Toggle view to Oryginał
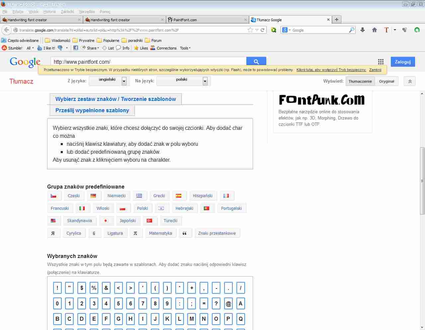425x330 pixels. point(386,81)
